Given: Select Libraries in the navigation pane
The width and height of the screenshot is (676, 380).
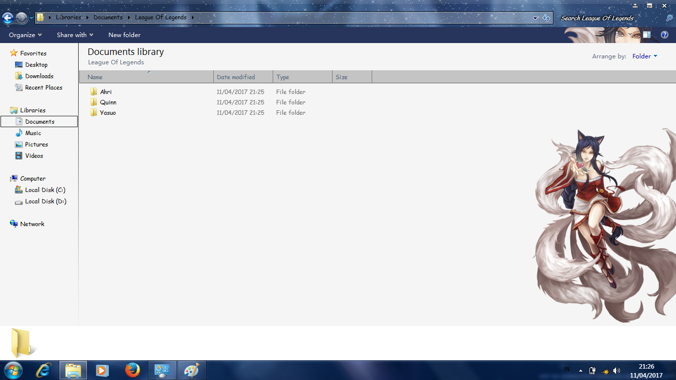Looking at the screenshot, I should coord(33,110).
